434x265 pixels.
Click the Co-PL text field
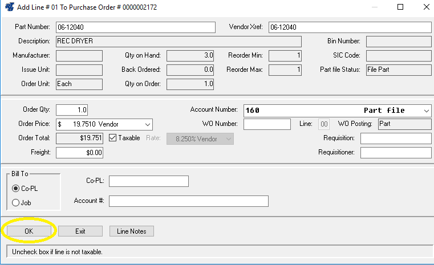(x=148, y=181)
